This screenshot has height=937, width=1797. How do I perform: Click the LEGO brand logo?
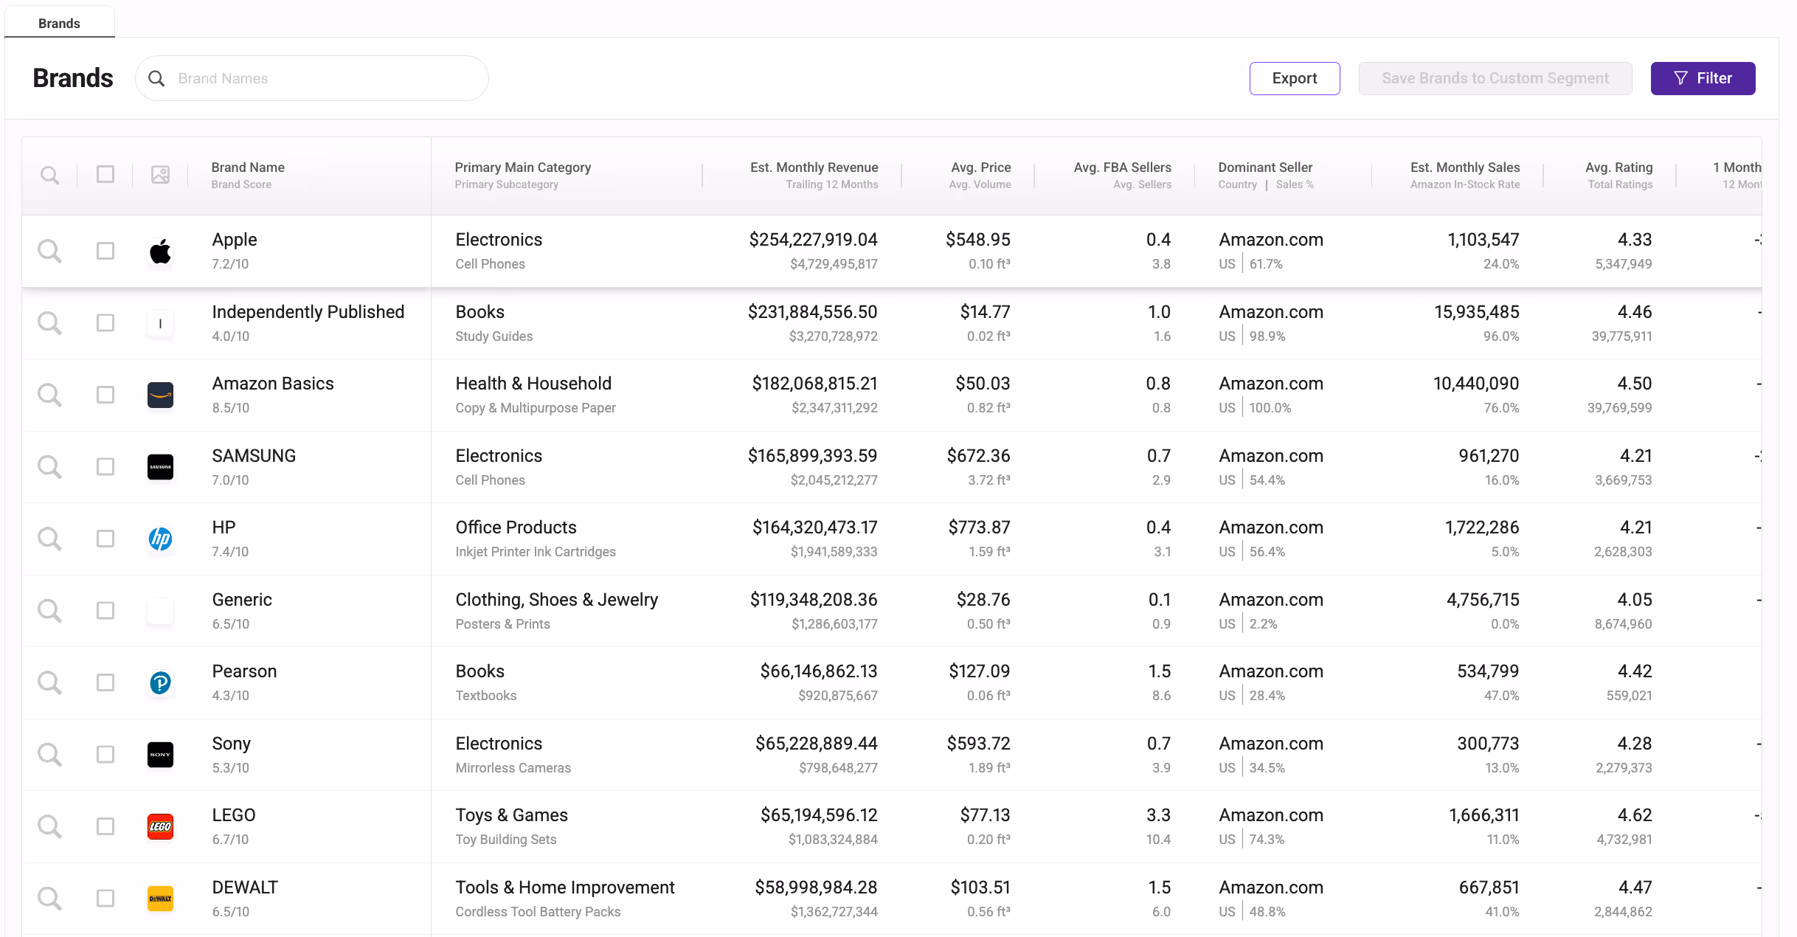coord(160,826)
